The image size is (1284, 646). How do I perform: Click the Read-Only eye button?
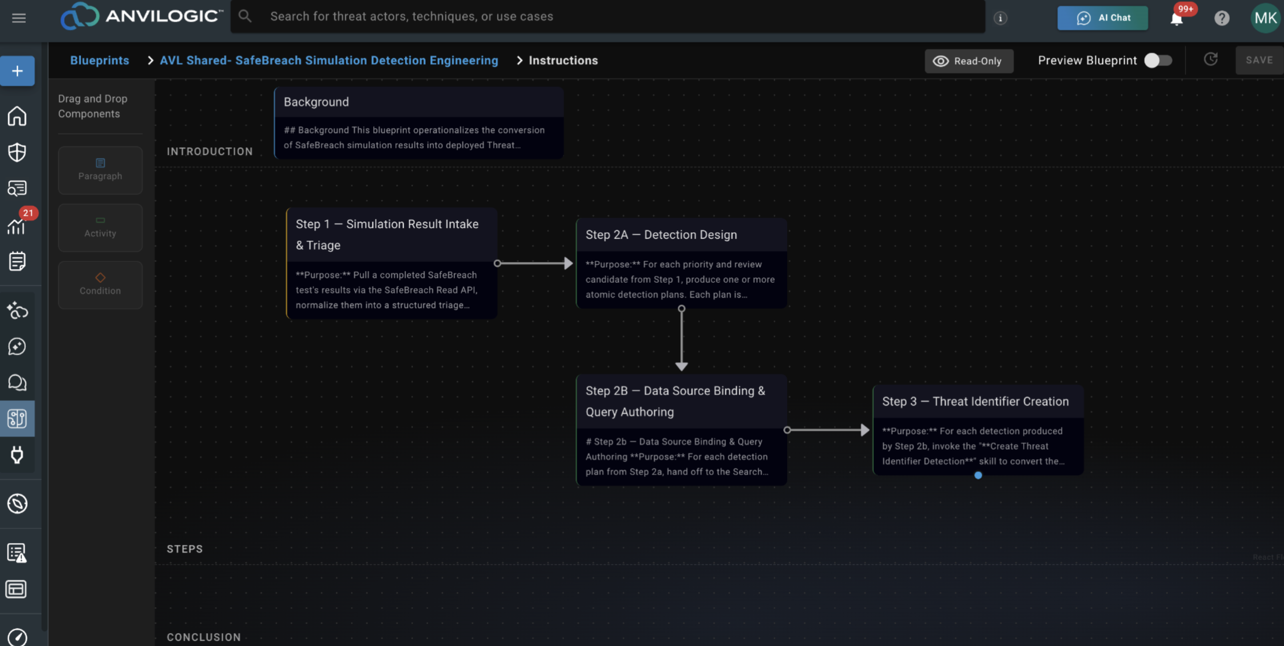point(968,62)
